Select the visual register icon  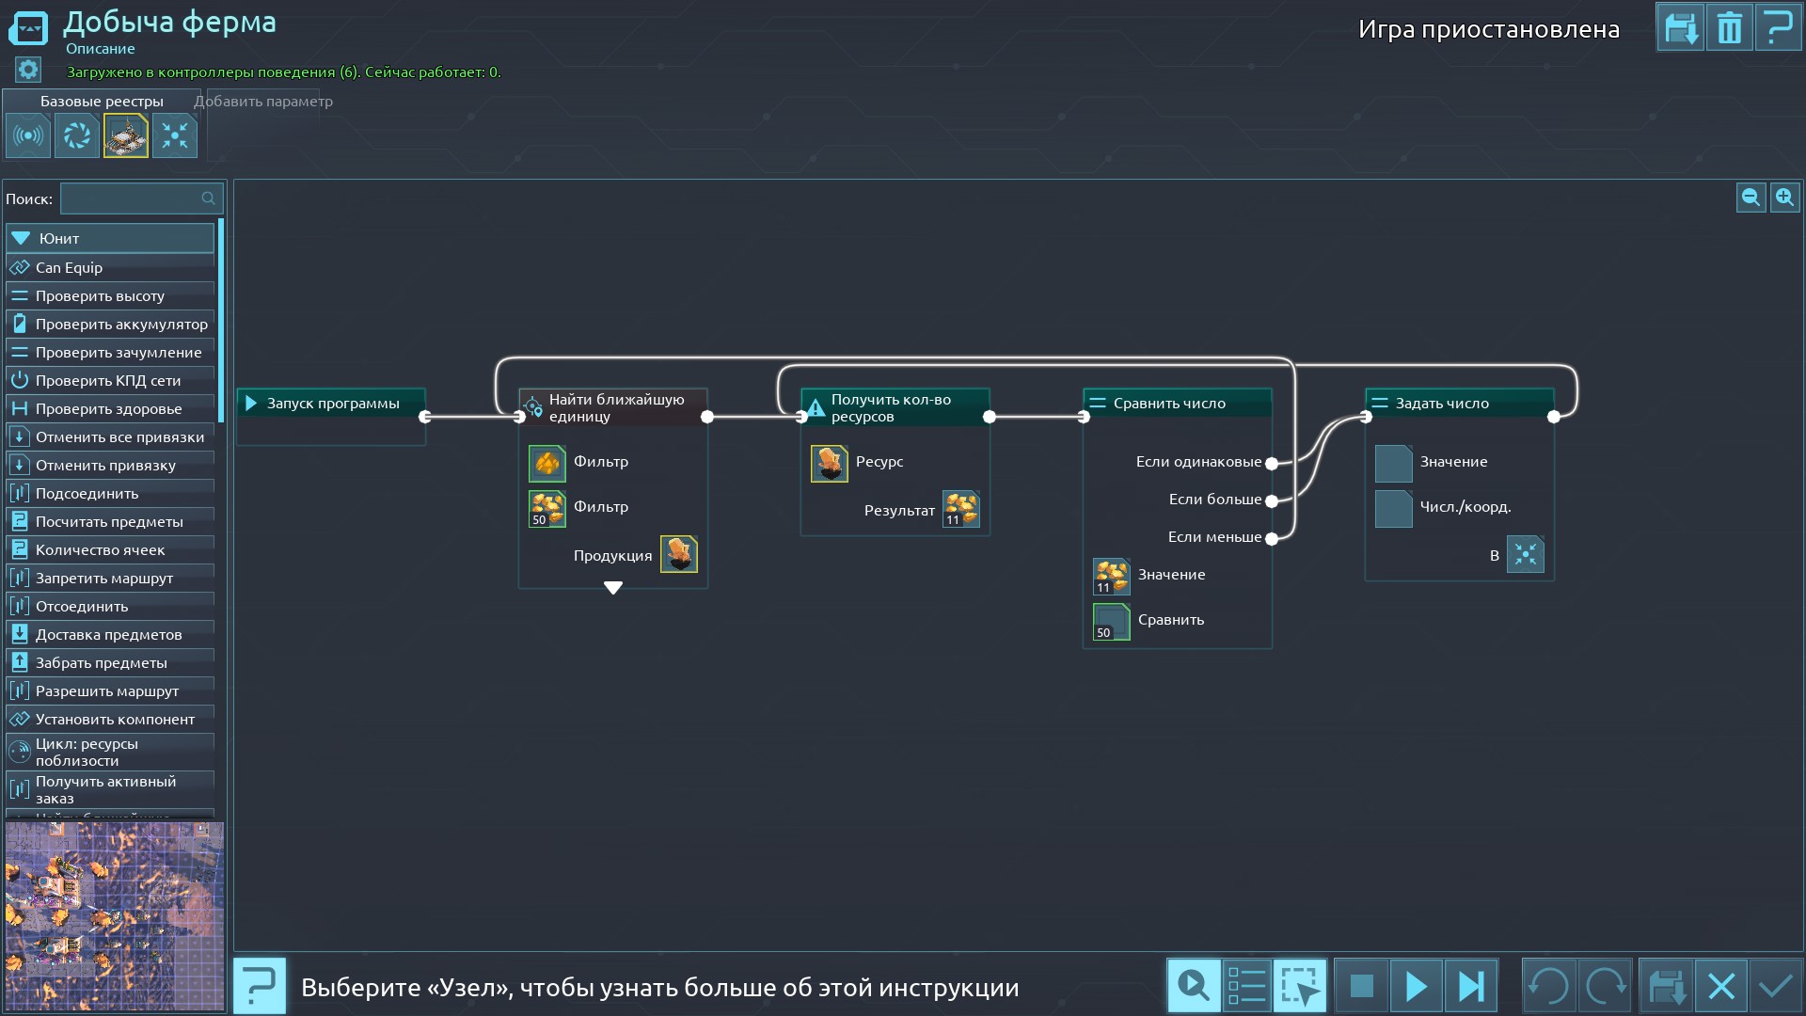[x=77, y=136]
